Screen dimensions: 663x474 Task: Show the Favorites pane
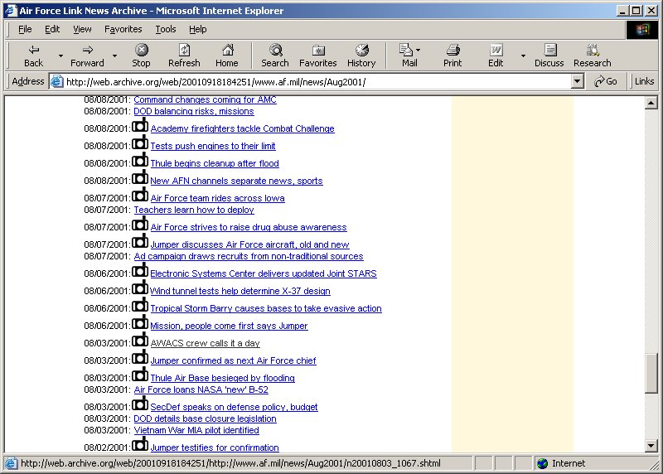[318, 56]
